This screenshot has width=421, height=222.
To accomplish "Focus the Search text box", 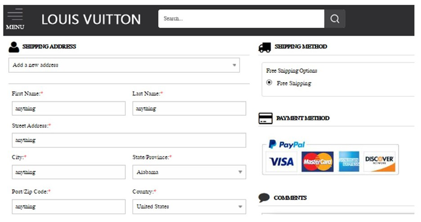I will pos(241,19).
